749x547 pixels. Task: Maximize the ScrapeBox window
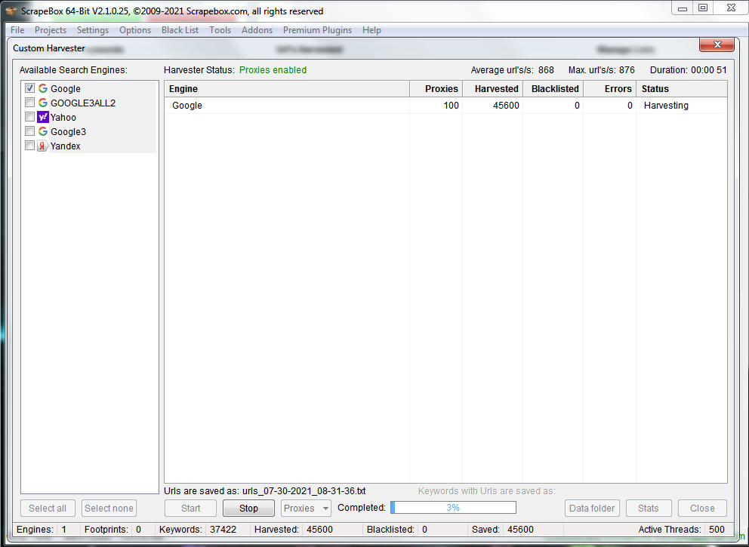coord(703,8)
